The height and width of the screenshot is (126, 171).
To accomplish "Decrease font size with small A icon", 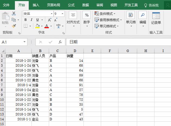I will (56, 20).
